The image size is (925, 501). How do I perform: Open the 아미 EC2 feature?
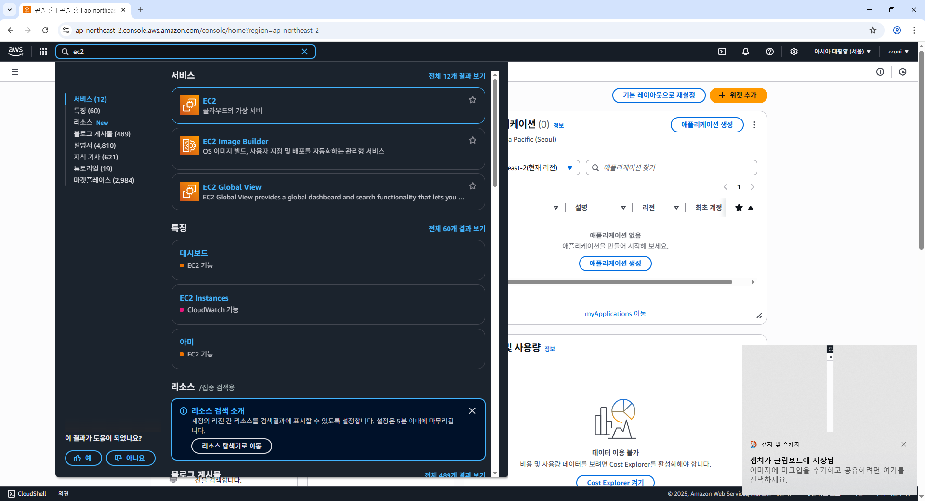click(x=187, y=342)
